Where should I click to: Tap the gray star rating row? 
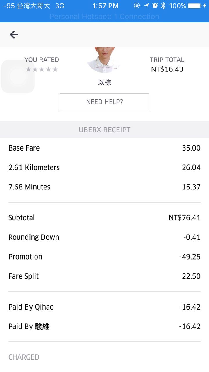pos(42,69)
